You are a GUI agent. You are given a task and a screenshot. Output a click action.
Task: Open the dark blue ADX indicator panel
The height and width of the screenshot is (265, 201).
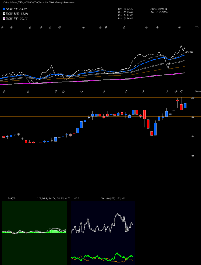(103, 233)
